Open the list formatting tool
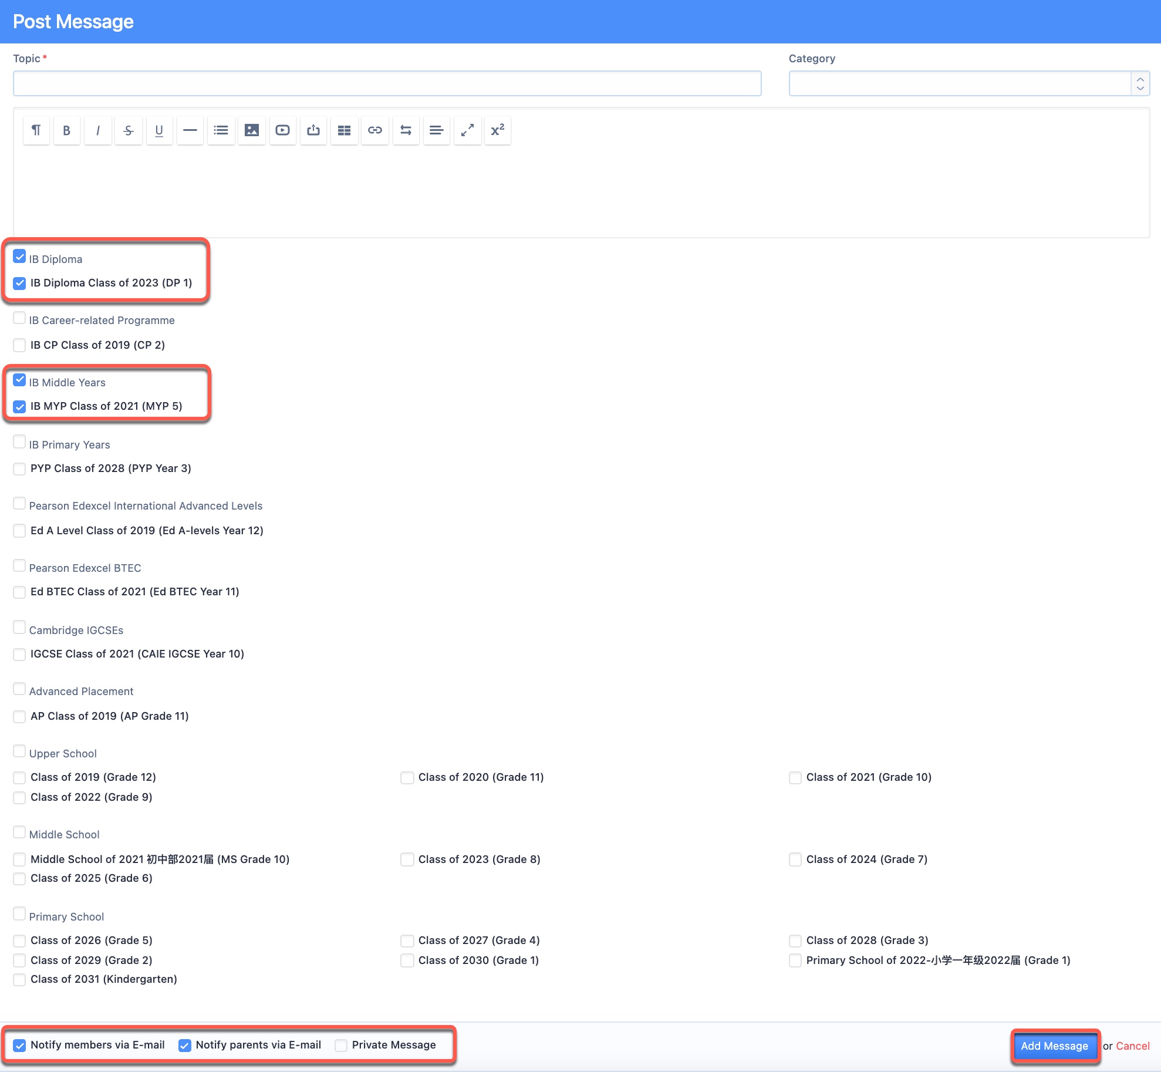 [221, 130]
